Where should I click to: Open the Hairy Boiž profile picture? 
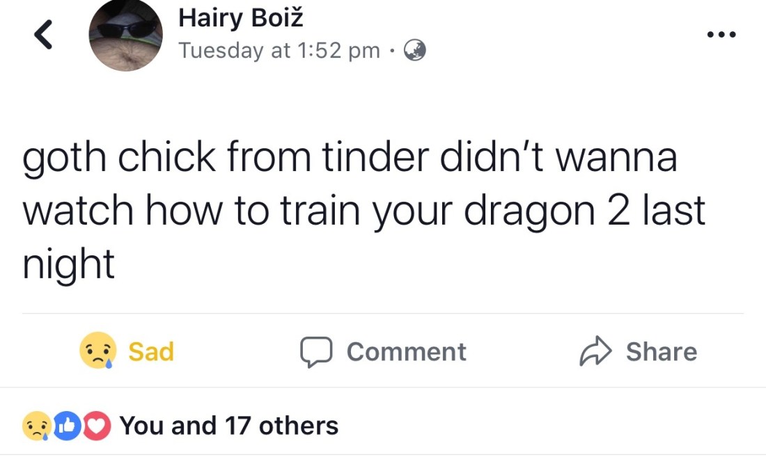126,34
